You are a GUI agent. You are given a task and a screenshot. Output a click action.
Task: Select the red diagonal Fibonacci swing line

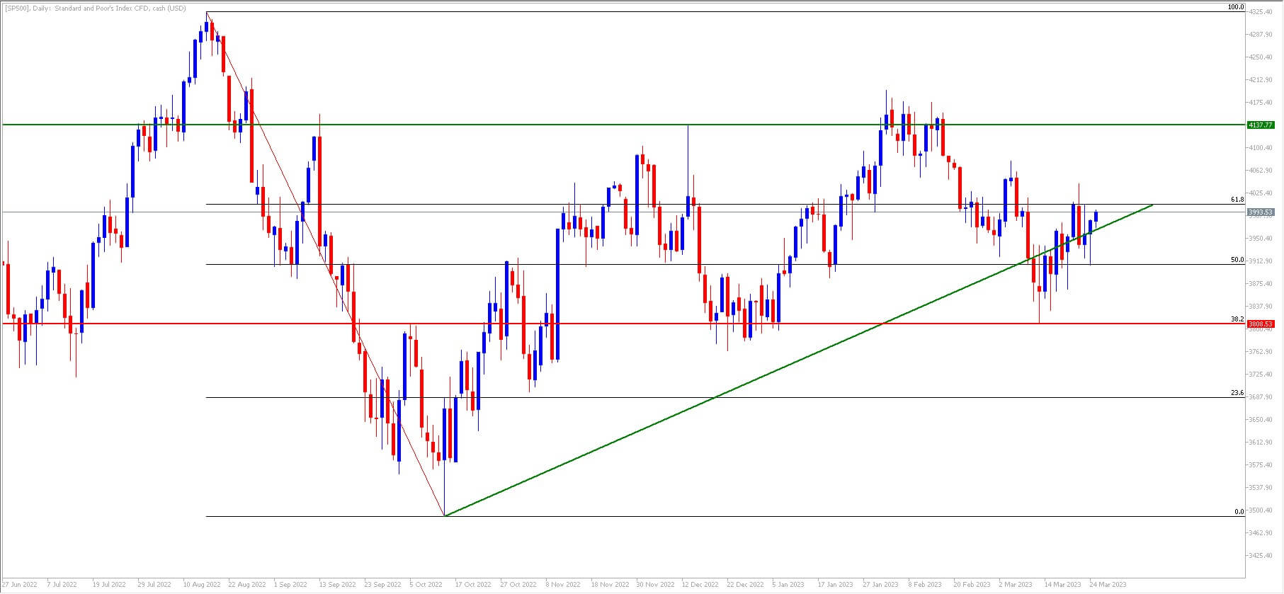pos(326,263)
